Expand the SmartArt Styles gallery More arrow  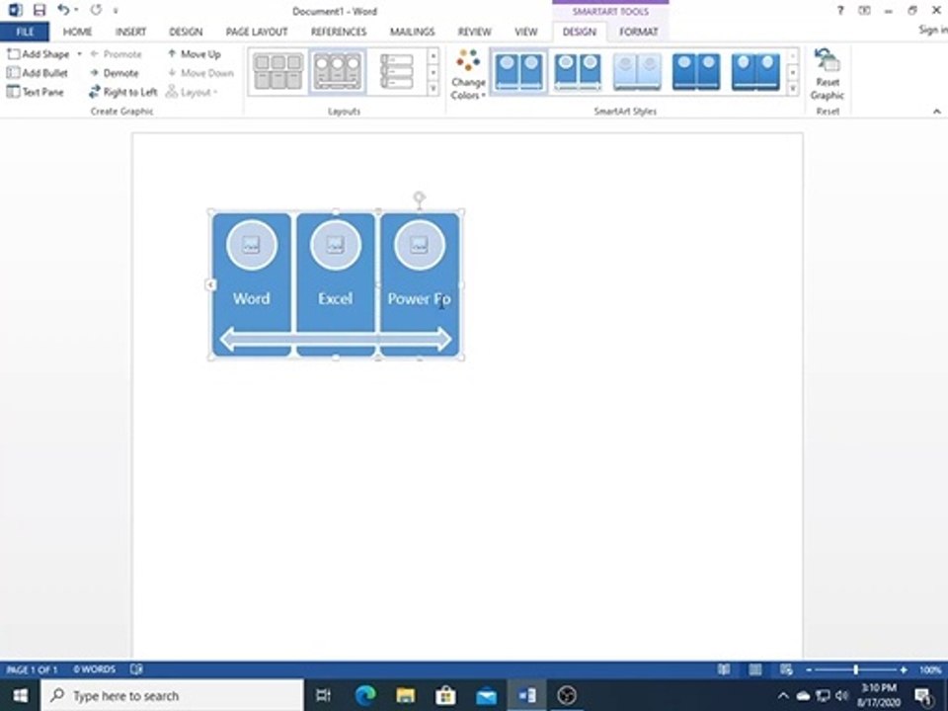pyautogui.click(x=793, y=88)
